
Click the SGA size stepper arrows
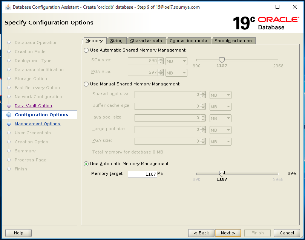[x=161, y=61]
